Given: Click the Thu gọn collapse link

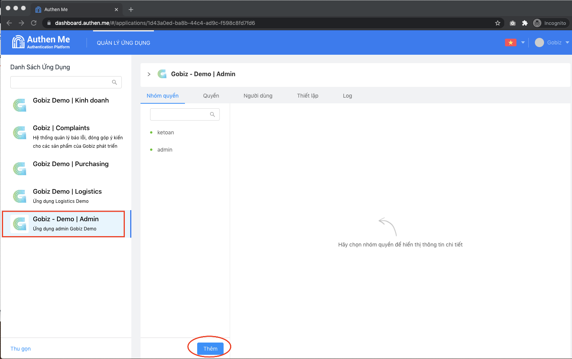Looking at the screenshot, I should [x=21, y=349].
